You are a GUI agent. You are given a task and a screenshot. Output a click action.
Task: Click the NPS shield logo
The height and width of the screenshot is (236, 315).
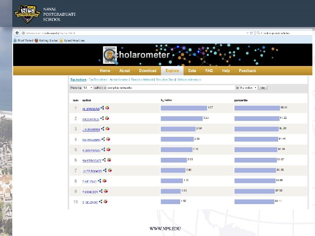click(27, 14)
